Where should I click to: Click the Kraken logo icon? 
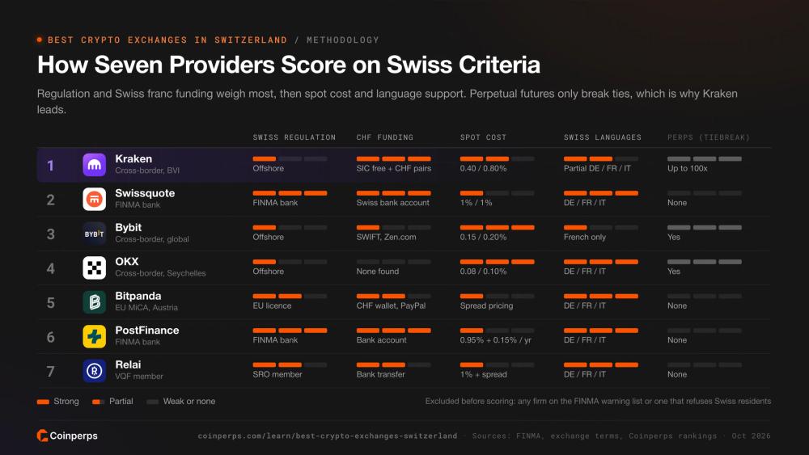tap(94, 165)
